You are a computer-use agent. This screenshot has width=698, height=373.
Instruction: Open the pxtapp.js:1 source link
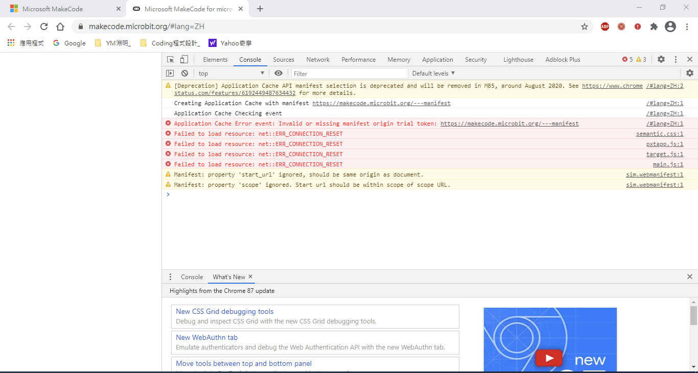pos(665,144)
